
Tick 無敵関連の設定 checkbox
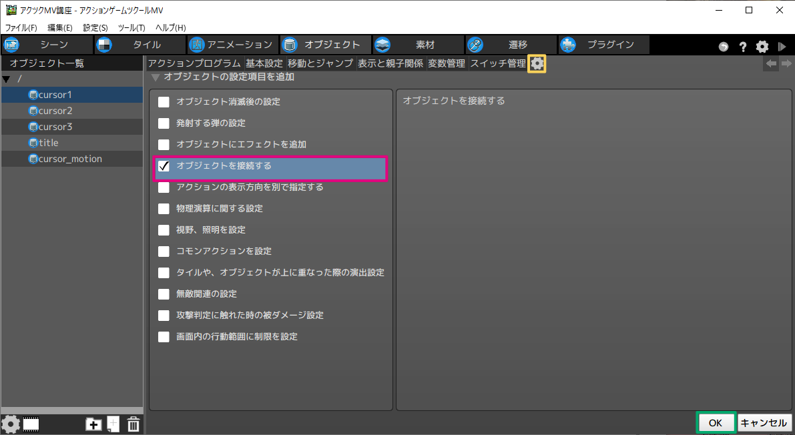tap(164, 294)
